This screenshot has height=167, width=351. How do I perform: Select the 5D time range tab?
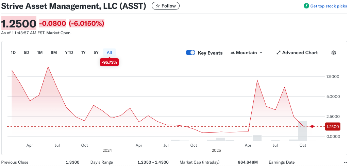[x=26, y=53]
